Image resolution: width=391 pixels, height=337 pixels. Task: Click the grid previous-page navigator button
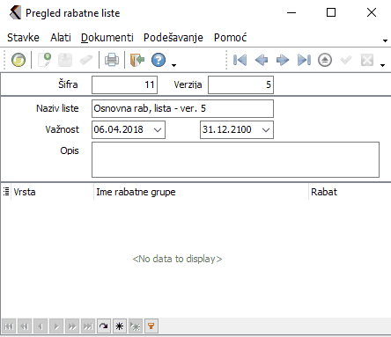tap(25, 326)
